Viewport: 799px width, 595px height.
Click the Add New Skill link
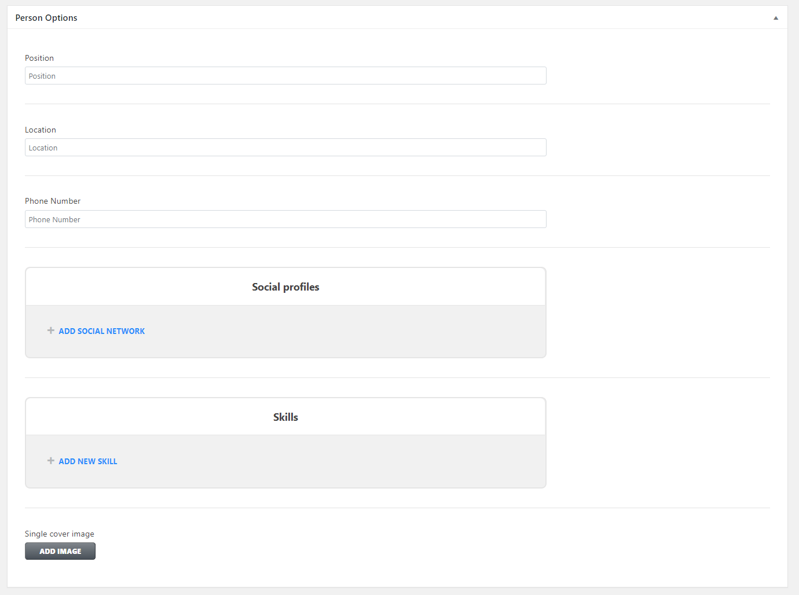[x=88, y=461]
